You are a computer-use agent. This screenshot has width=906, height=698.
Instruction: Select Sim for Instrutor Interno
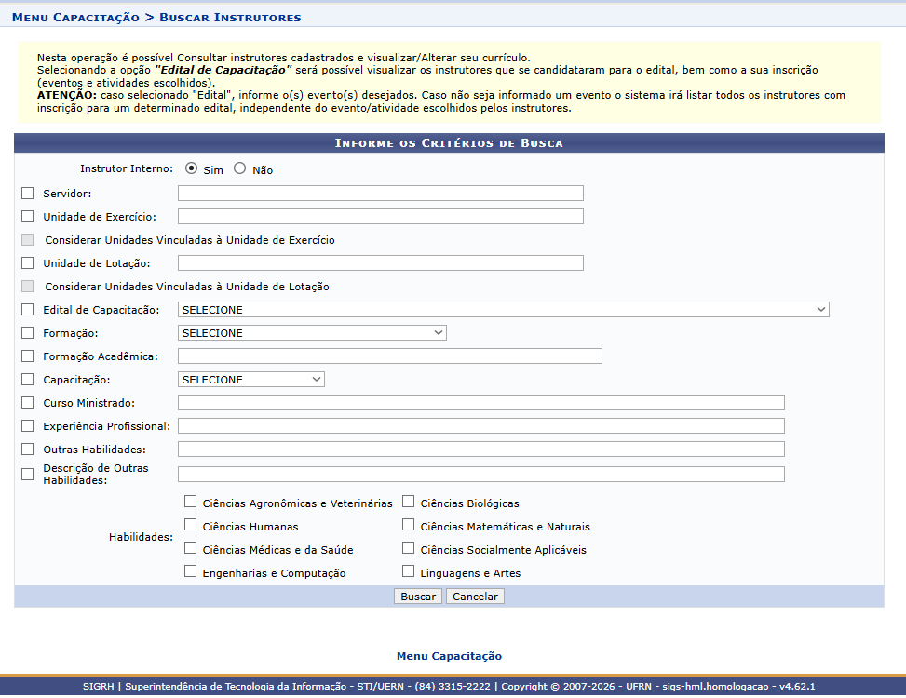tap(191, 168)
